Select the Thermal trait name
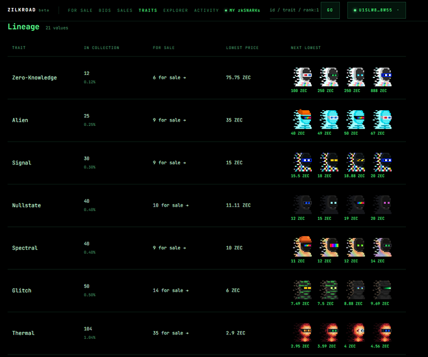This screenshot has width=428, height=357. [23, 333]
